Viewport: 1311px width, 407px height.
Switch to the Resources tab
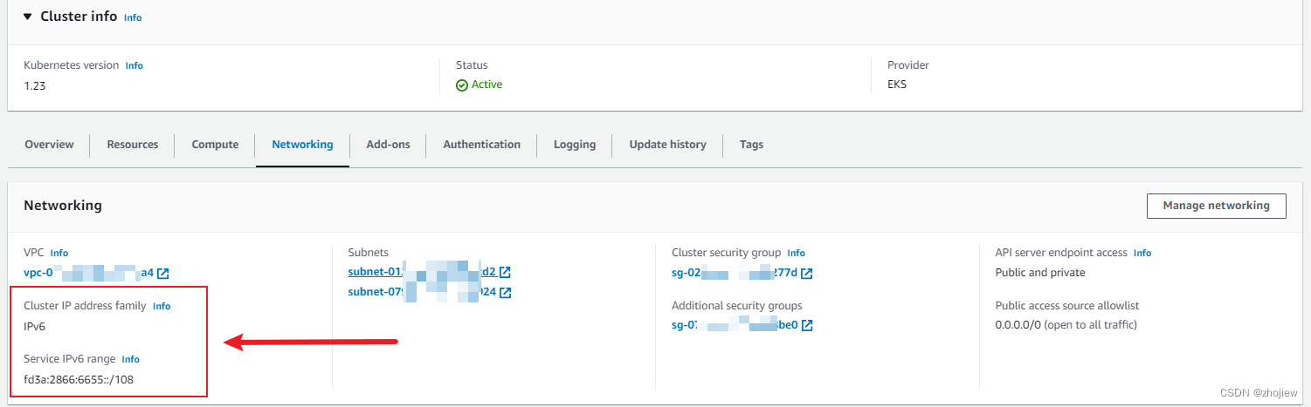133,145
